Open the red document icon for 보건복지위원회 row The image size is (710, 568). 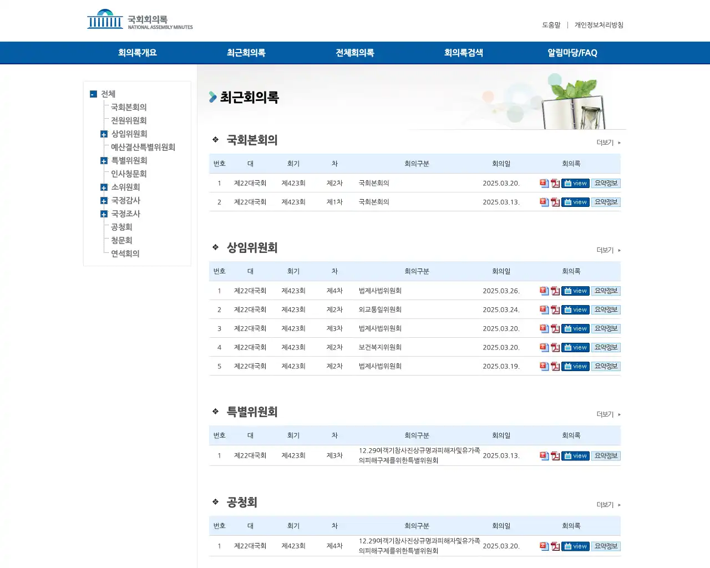(x=544, y=347)
